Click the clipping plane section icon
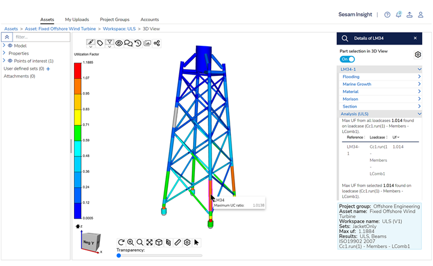 (x=168, y=243)
